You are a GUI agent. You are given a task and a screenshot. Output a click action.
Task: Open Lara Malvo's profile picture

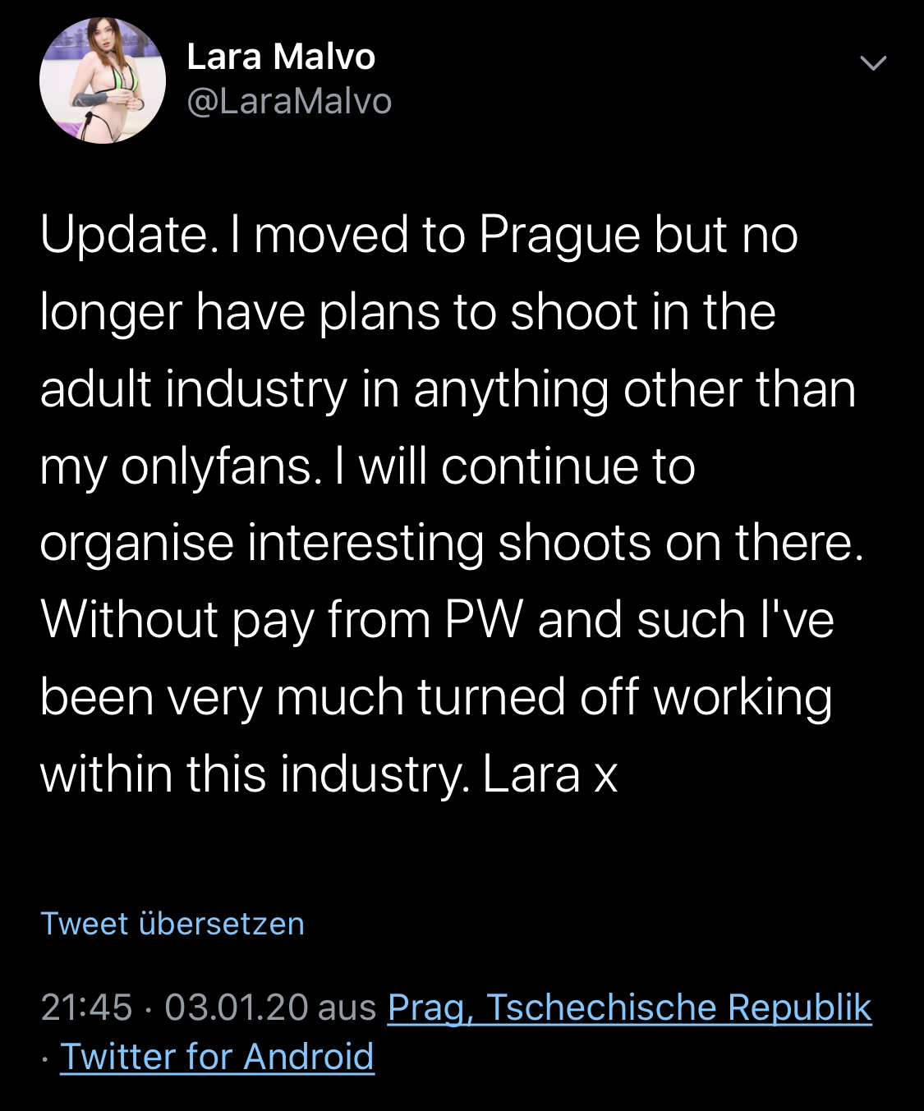click(x=103, y=80)
